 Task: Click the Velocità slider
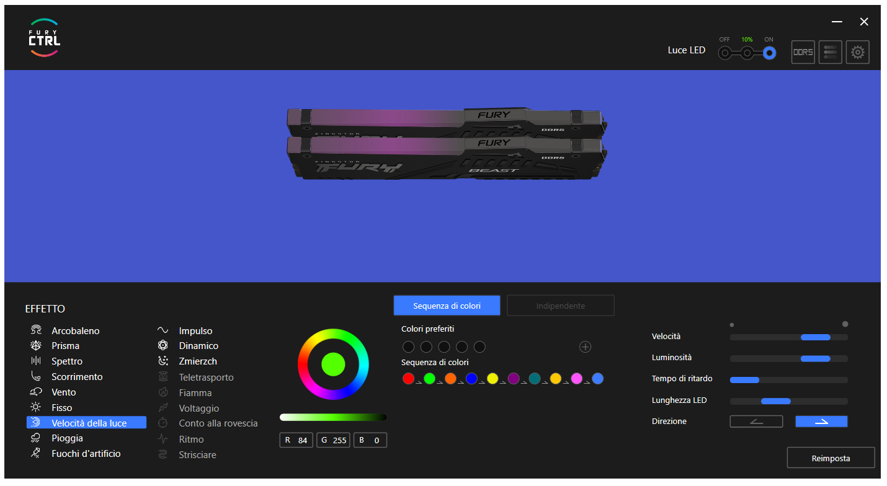pos(788,337)
